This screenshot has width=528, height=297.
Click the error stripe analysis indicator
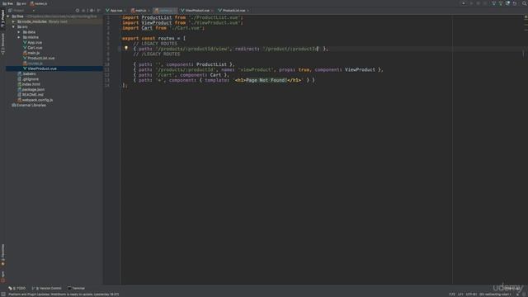(x=526, y=16)
